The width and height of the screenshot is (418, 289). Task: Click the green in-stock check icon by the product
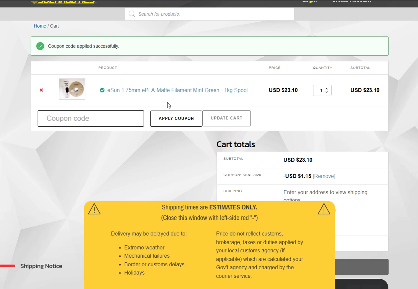pyautogui.click(x=102, y=90)
